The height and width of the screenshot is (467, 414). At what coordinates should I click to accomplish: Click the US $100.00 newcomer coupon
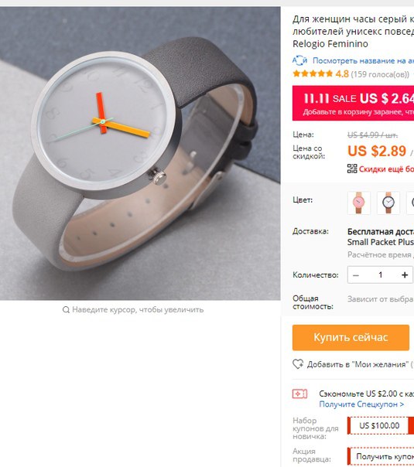(379, 425)
